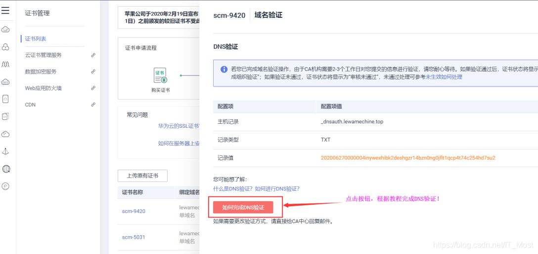Open certificate scm-9420 in the list
The image size is (538, 254).
tap(134, 211)
